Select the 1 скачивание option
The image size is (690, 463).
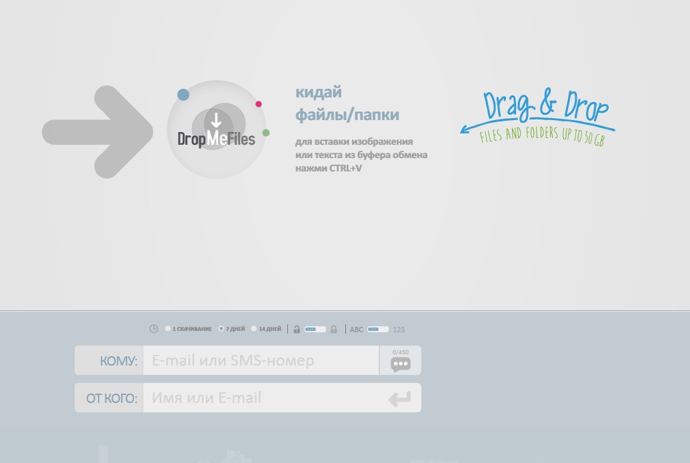click(169, 329)
